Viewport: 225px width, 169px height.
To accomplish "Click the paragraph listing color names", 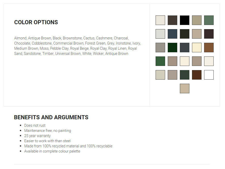I will [77, 46].
